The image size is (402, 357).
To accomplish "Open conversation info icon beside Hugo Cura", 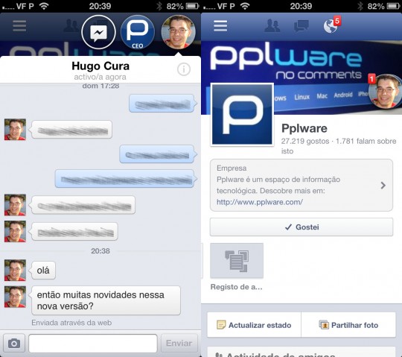I will tap(184, 69).
